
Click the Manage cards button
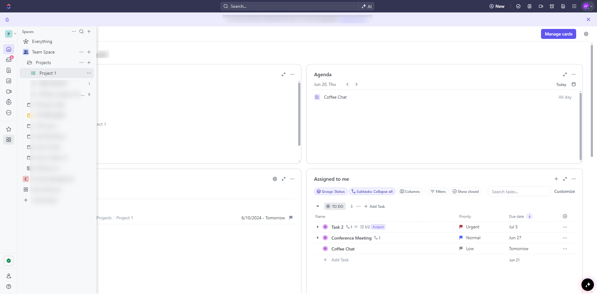(x=558, y=34)
